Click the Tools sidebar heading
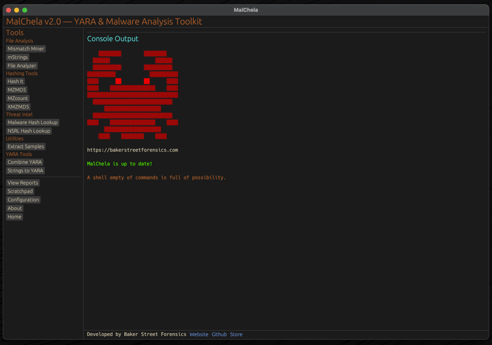 15,33
